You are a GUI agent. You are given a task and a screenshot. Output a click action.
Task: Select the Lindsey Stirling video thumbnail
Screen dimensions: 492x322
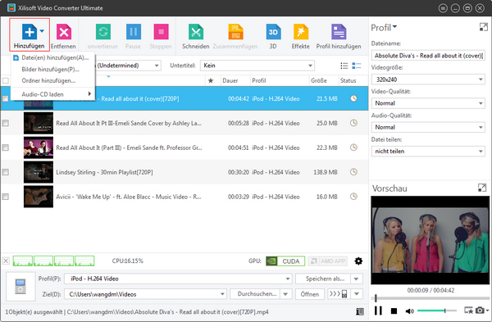[x=39, y=172]
